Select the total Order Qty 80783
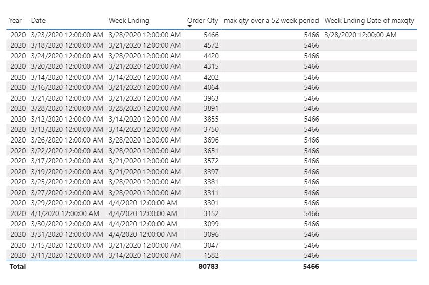Image resolution: width=429 pixels, height=285 pixels. [209, 267]
